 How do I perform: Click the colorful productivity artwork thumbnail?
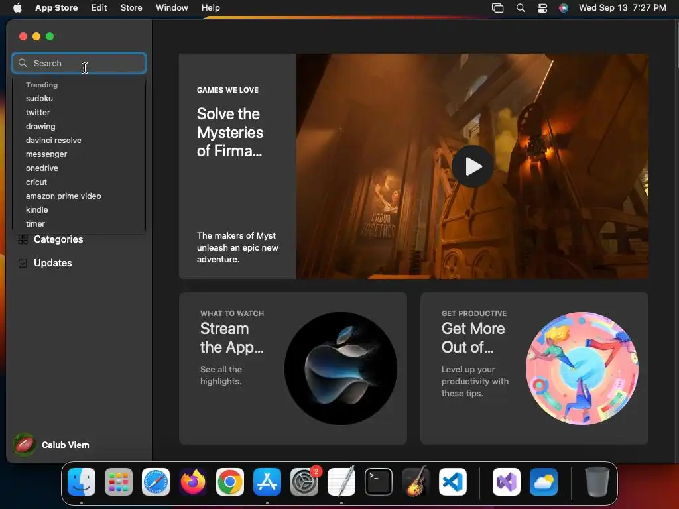[x=582, y=368]
